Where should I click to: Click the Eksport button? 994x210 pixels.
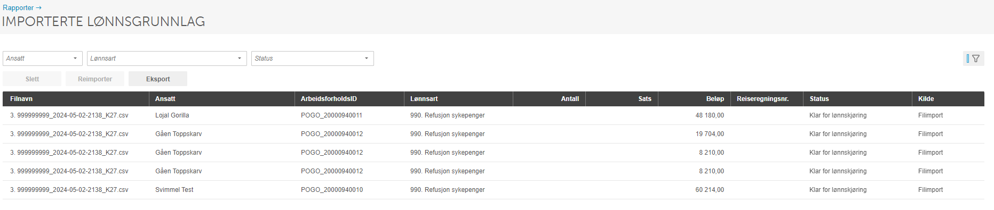coord(158,79)
